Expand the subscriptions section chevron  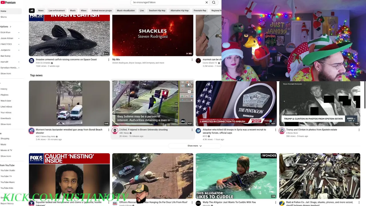[11, 27]
